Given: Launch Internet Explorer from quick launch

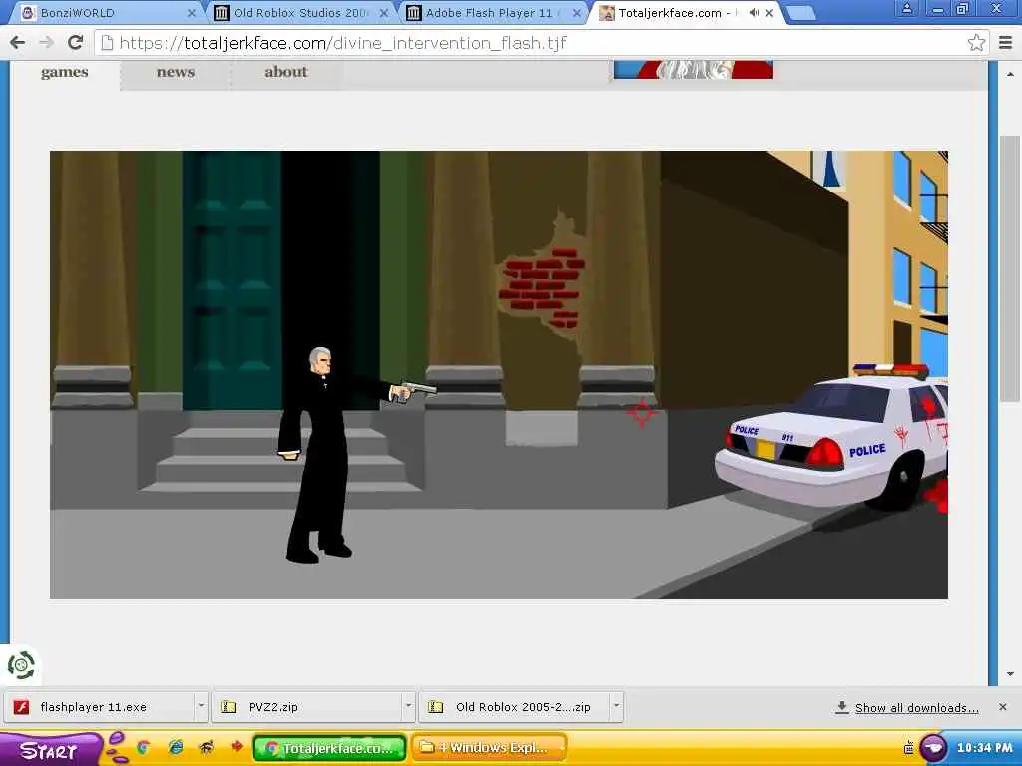Looking at the screenshot, I should 176,748.
